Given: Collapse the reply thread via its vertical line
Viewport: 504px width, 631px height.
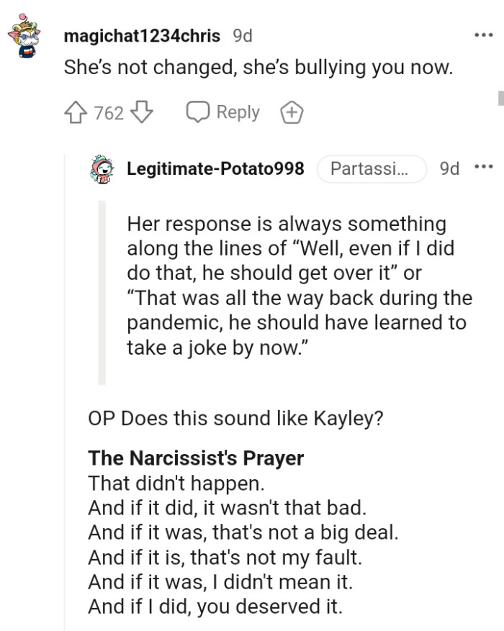Looking at the screenshot, I should [x=66, y=396].
